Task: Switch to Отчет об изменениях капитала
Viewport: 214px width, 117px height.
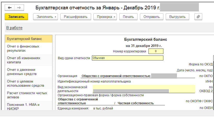Action: (x=24, y=60)
